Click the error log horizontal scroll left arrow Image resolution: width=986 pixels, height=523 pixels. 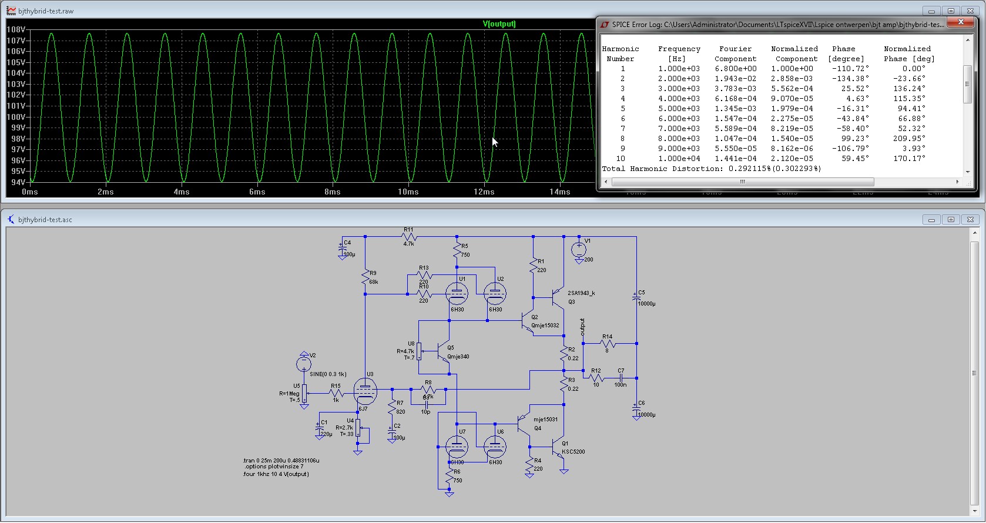606,182
